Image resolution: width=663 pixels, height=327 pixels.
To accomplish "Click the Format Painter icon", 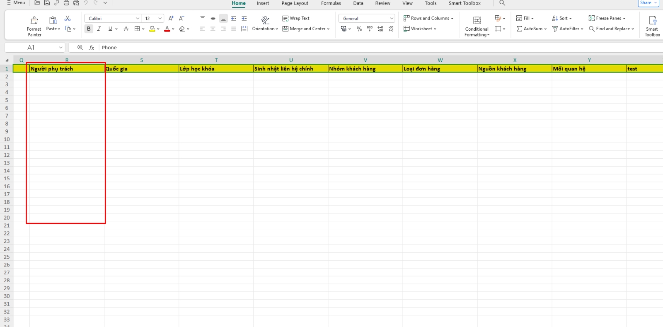I will 34,21.
